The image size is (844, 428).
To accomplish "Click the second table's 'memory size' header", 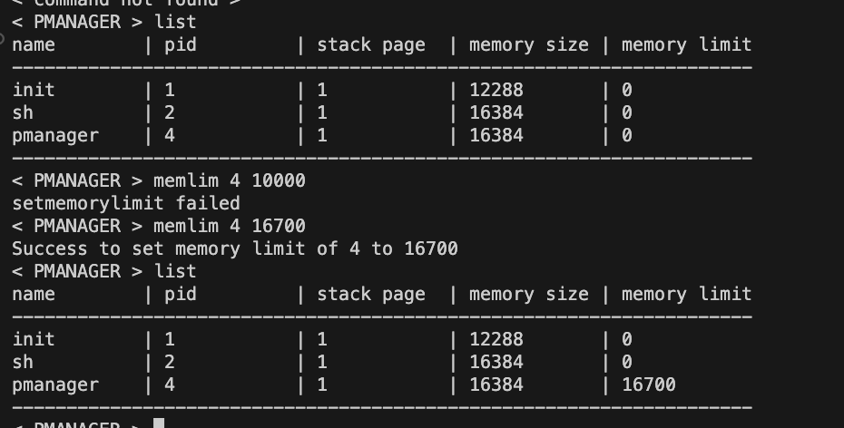I will (x=528, y=294).
